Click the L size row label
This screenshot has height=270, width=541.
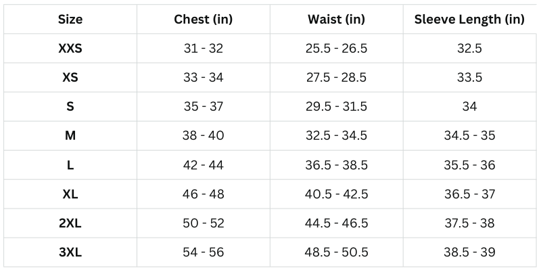click(70, 164)
